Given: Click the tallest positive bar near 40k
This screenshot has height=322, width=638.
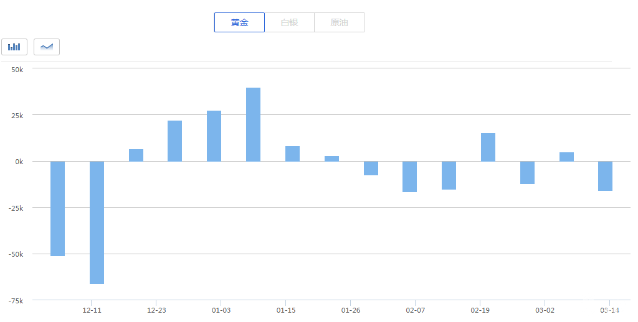Looking at the screenshot, I should tap(253, 124).
